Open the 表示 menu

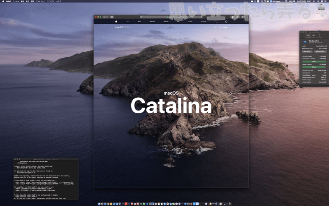(27, 1)
